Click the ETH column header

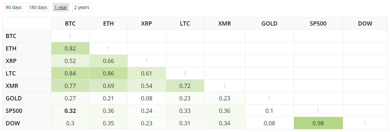(108, 23)
